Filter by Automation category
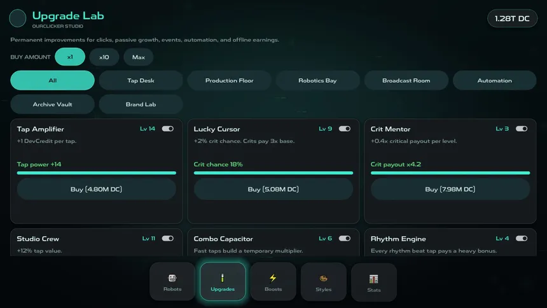Viewport: 547px width, 308px height. coord(494,80)
